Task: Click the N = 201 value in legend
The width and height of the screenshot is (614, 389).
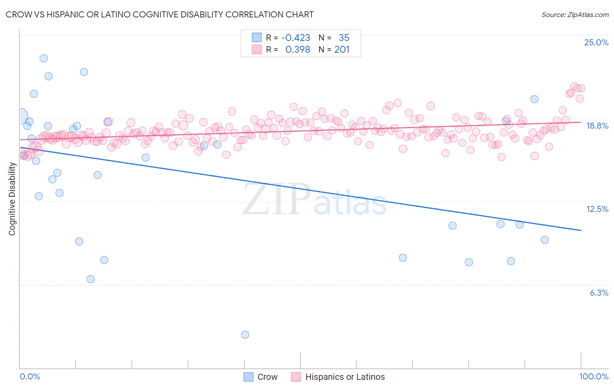Action: [x=334, y=49]
